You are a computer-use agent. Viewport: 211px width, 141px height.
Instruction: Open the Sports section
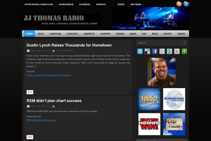(x=167, y=34)
